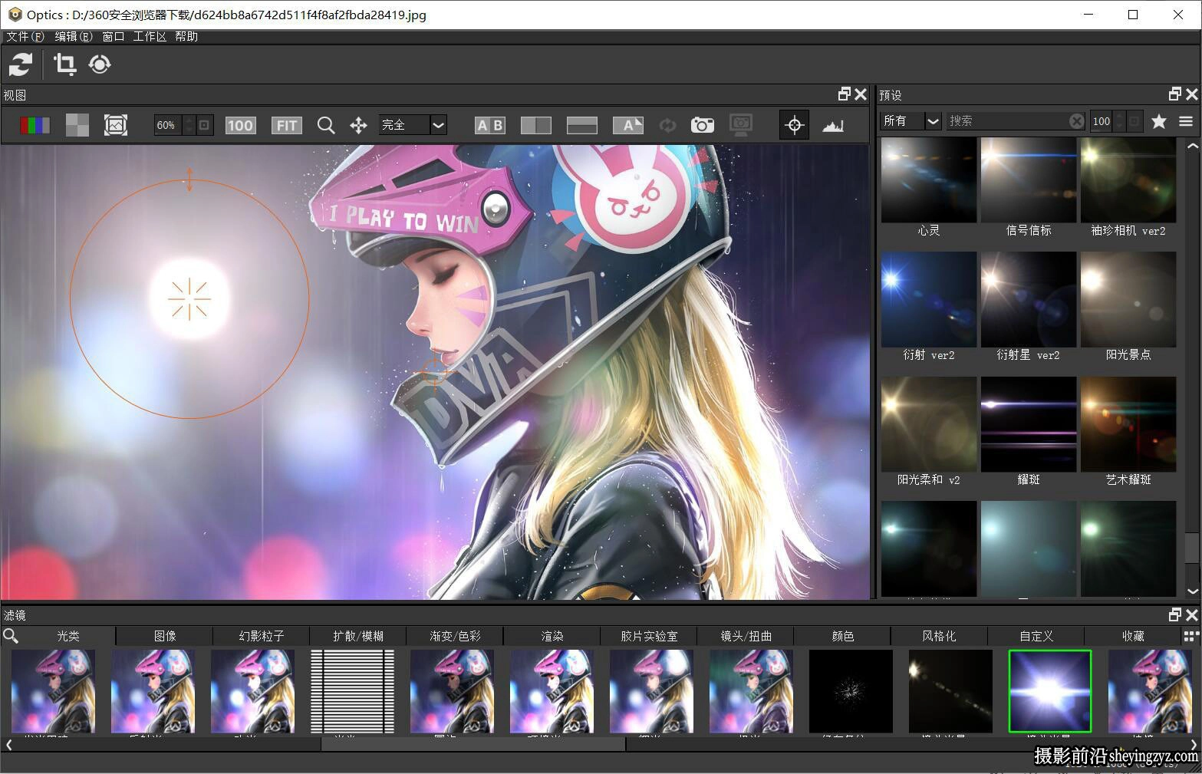Toggle A/B side-by-side comparison
The image size is (1202, 774).
(x=489, y=125)
